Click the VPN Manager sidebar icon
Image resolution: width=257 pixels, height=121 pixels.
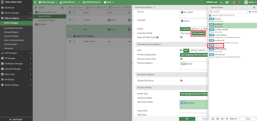pos(2,53)
